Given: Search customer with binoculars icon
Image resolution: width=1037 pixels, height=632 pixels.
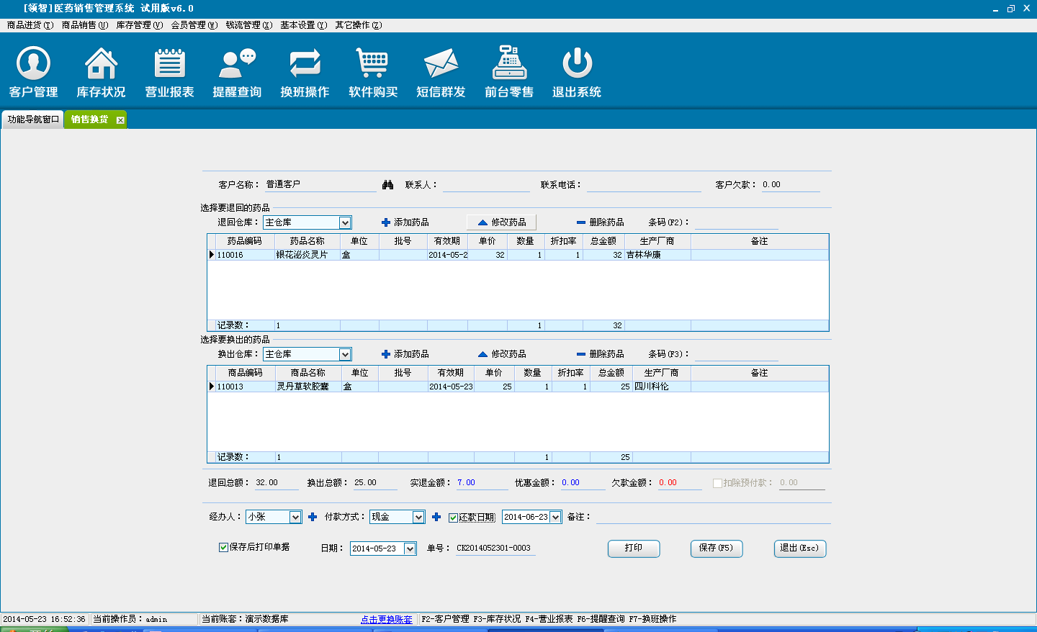Looking at the screenshot, I should [388, 185].
